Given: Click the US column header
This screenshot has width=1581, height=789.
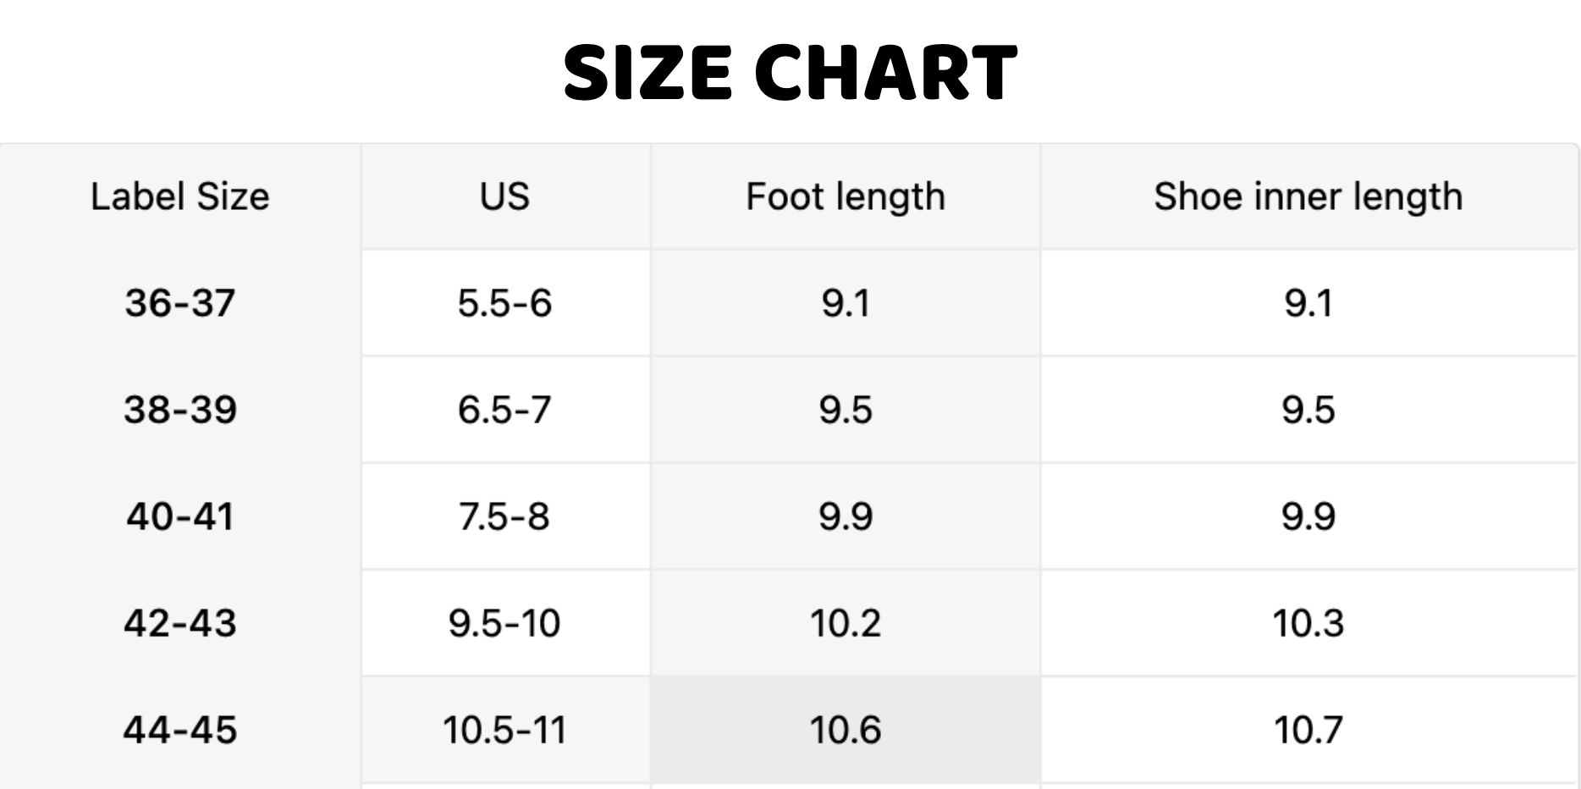Looking at the screenshot, I should pyautogui.click(x=504, y=196).
